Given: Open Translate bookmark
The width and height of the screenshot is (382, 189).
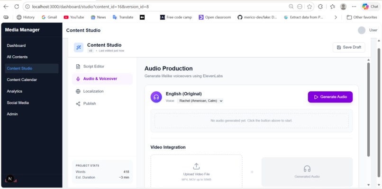Looking at the screenshot, I should pyautogui.click(x=123, y=17).
